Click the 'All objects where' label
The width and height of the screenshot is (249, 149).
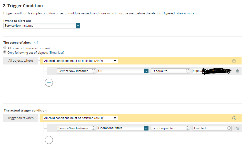pos(21,61)
